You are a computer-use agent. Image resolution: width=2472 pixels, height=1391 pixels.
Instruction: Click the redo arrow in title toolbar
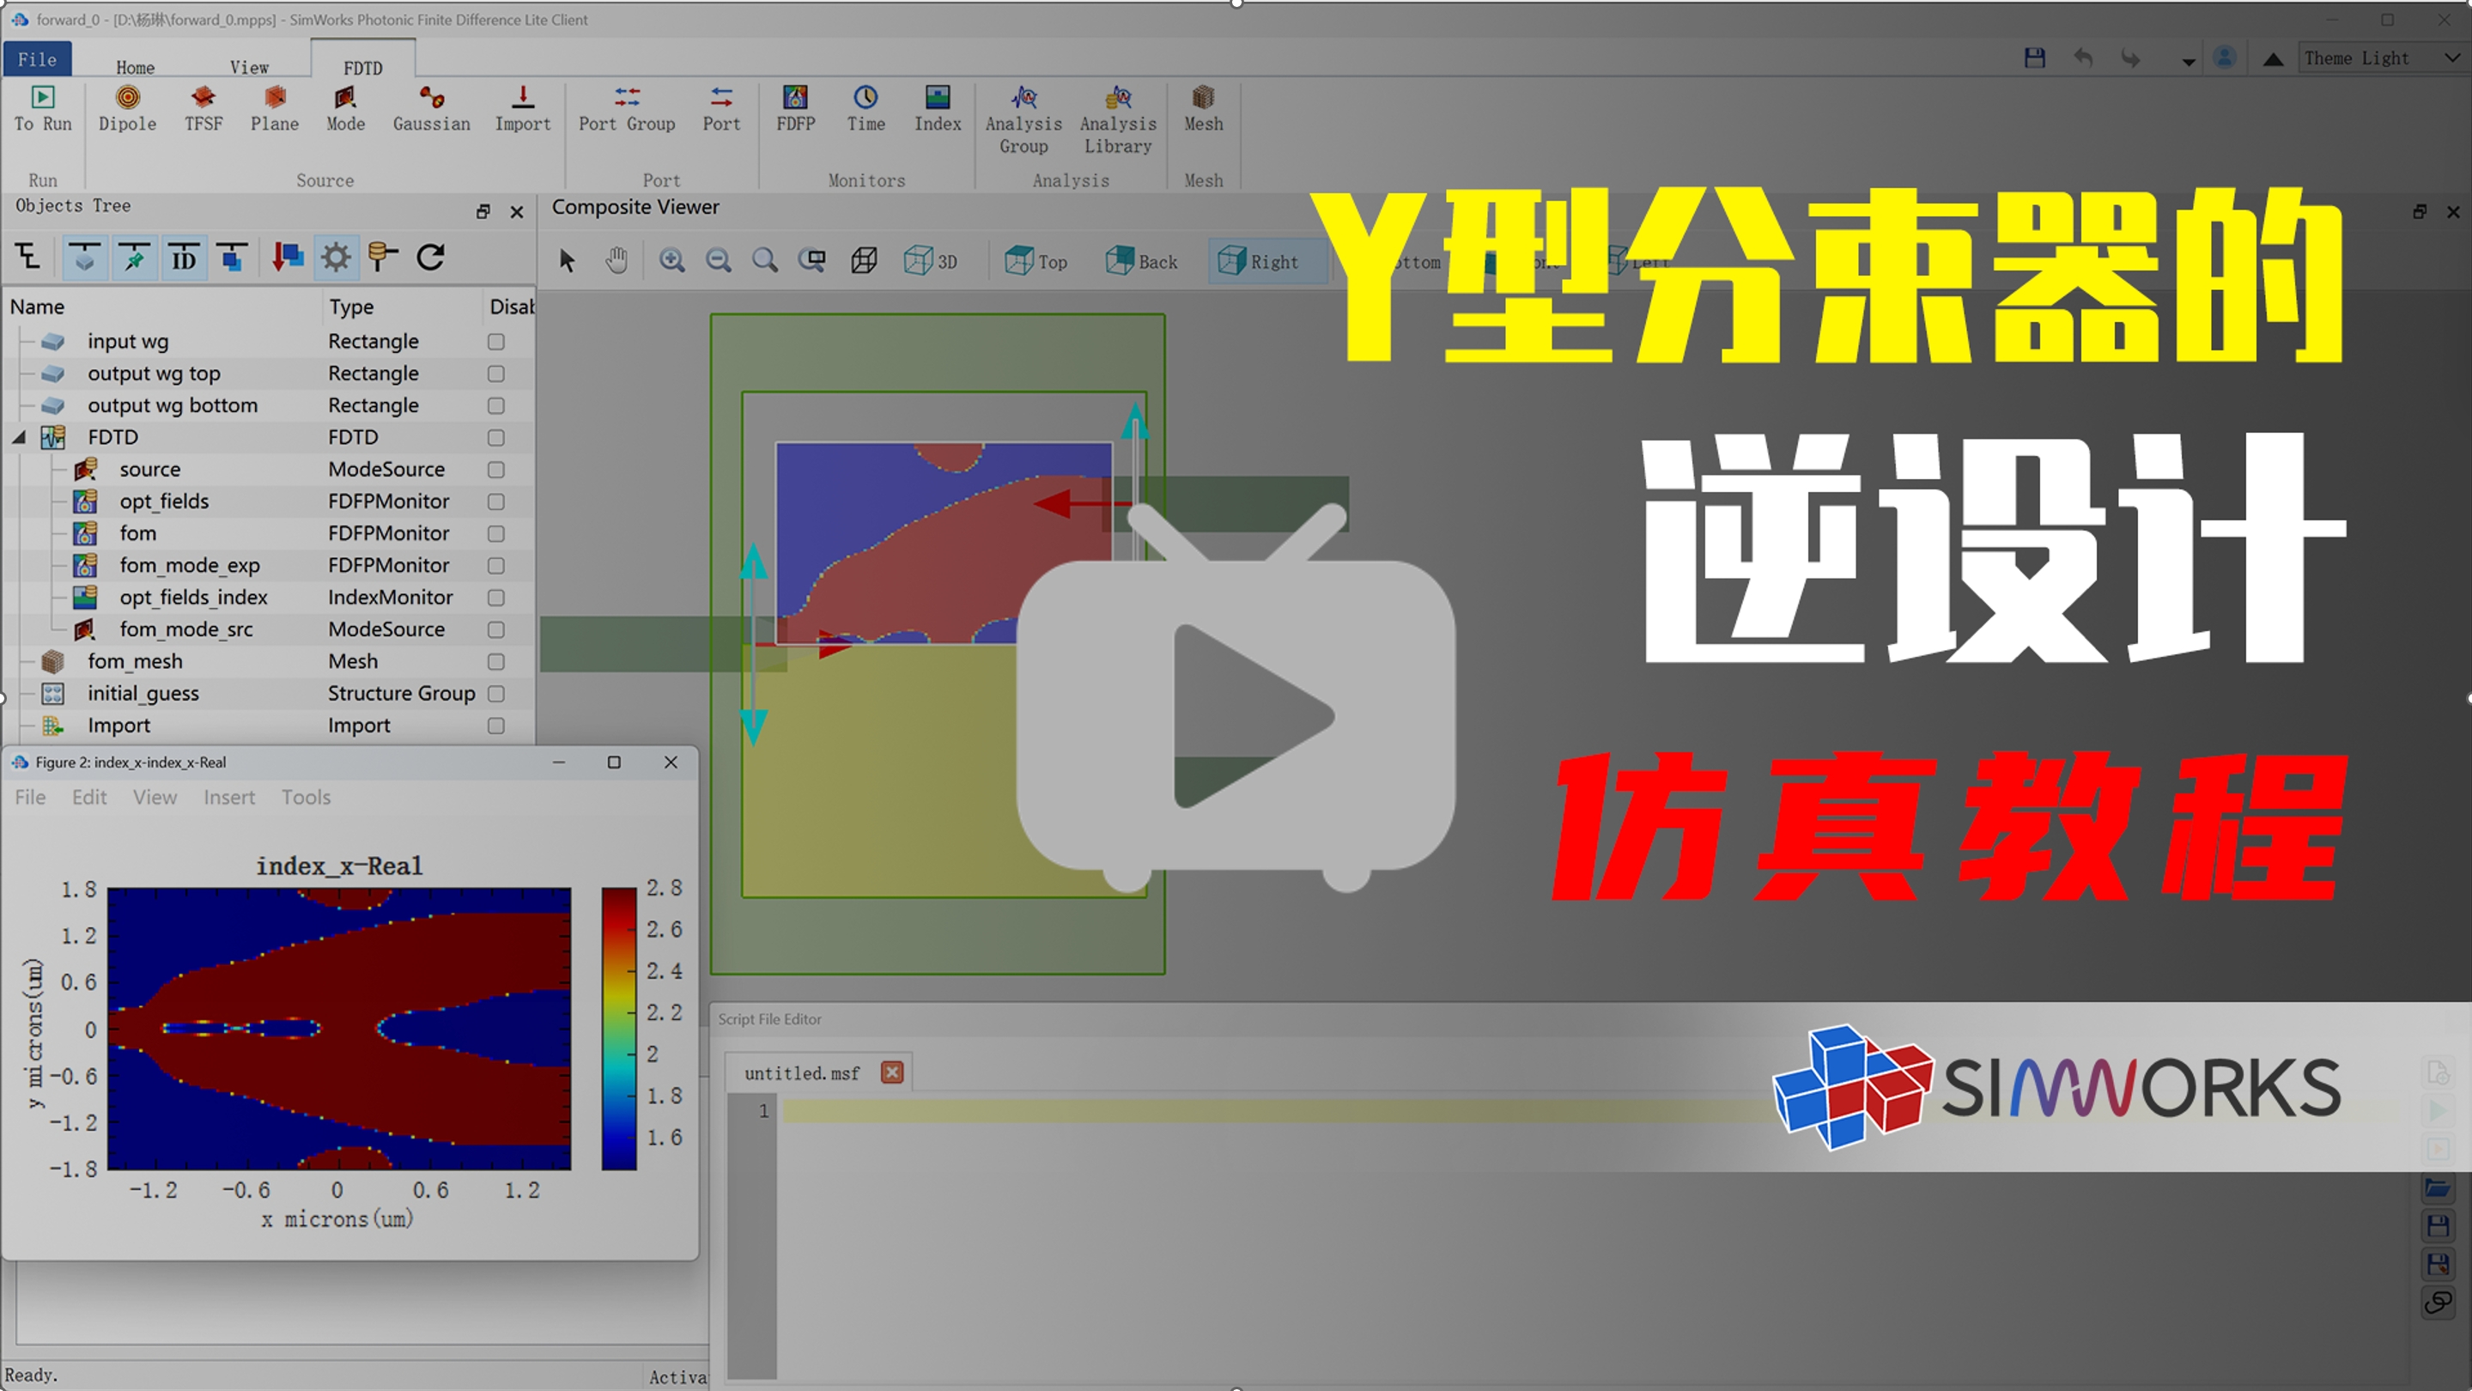[x=2130, y=58]
